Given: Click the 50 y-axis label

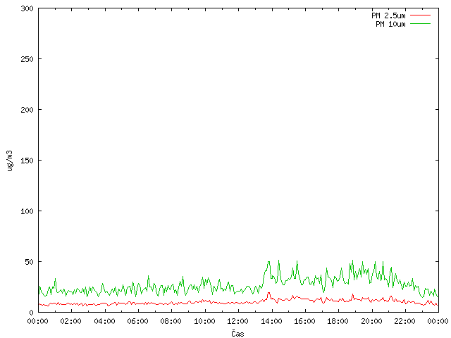Looking at the screenshot, I should point(29,262).
